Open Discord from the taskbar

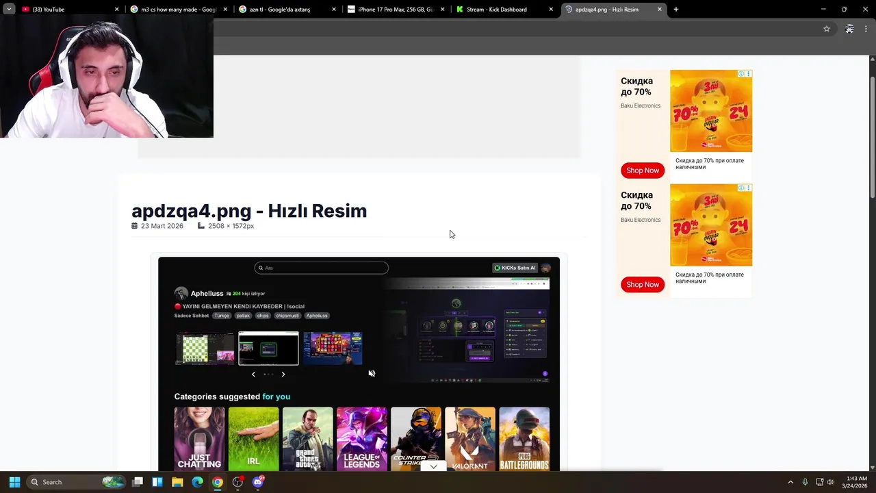coord(258,482)
